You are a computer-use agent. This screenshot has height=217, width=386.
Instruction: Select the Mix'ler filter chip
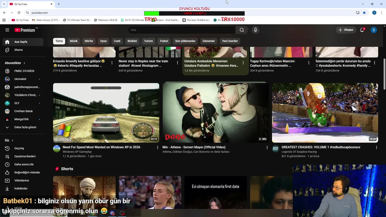[x=89, y=41]
